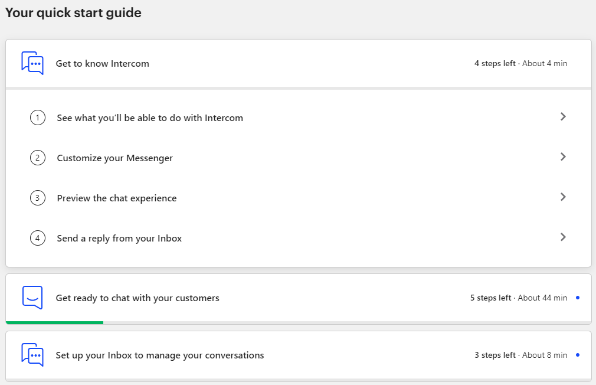The height and width of the screenshot is (385, 596).
Task: Click the chat bubbles icon for Set up your Inbox
Action: coord(32,355)
